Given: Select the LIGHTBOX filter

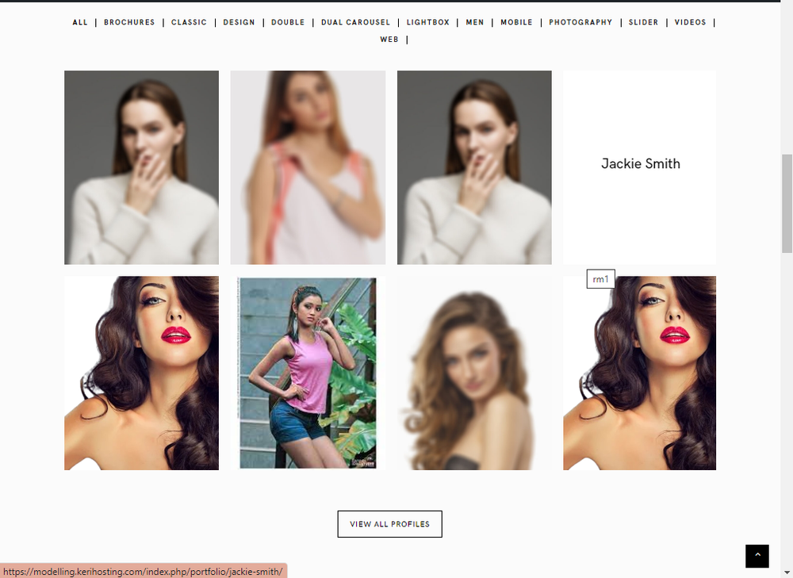Looking at the screenshot, I should [x=428, y=22].
